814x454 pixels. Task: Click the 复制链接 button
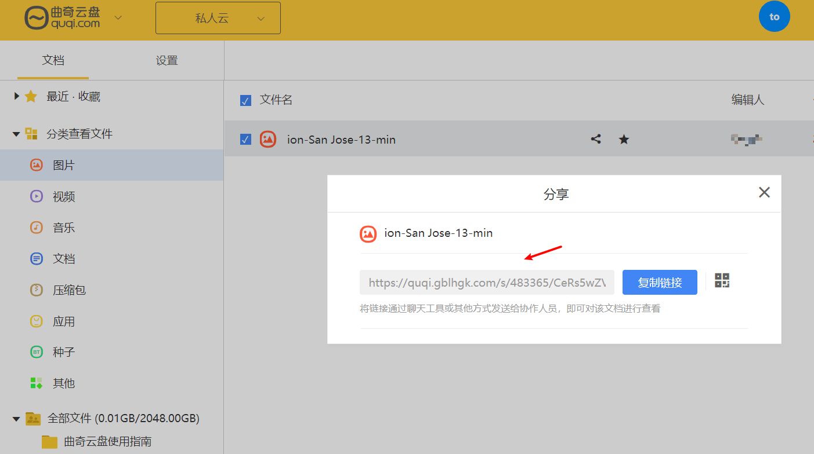click(660, 283)
